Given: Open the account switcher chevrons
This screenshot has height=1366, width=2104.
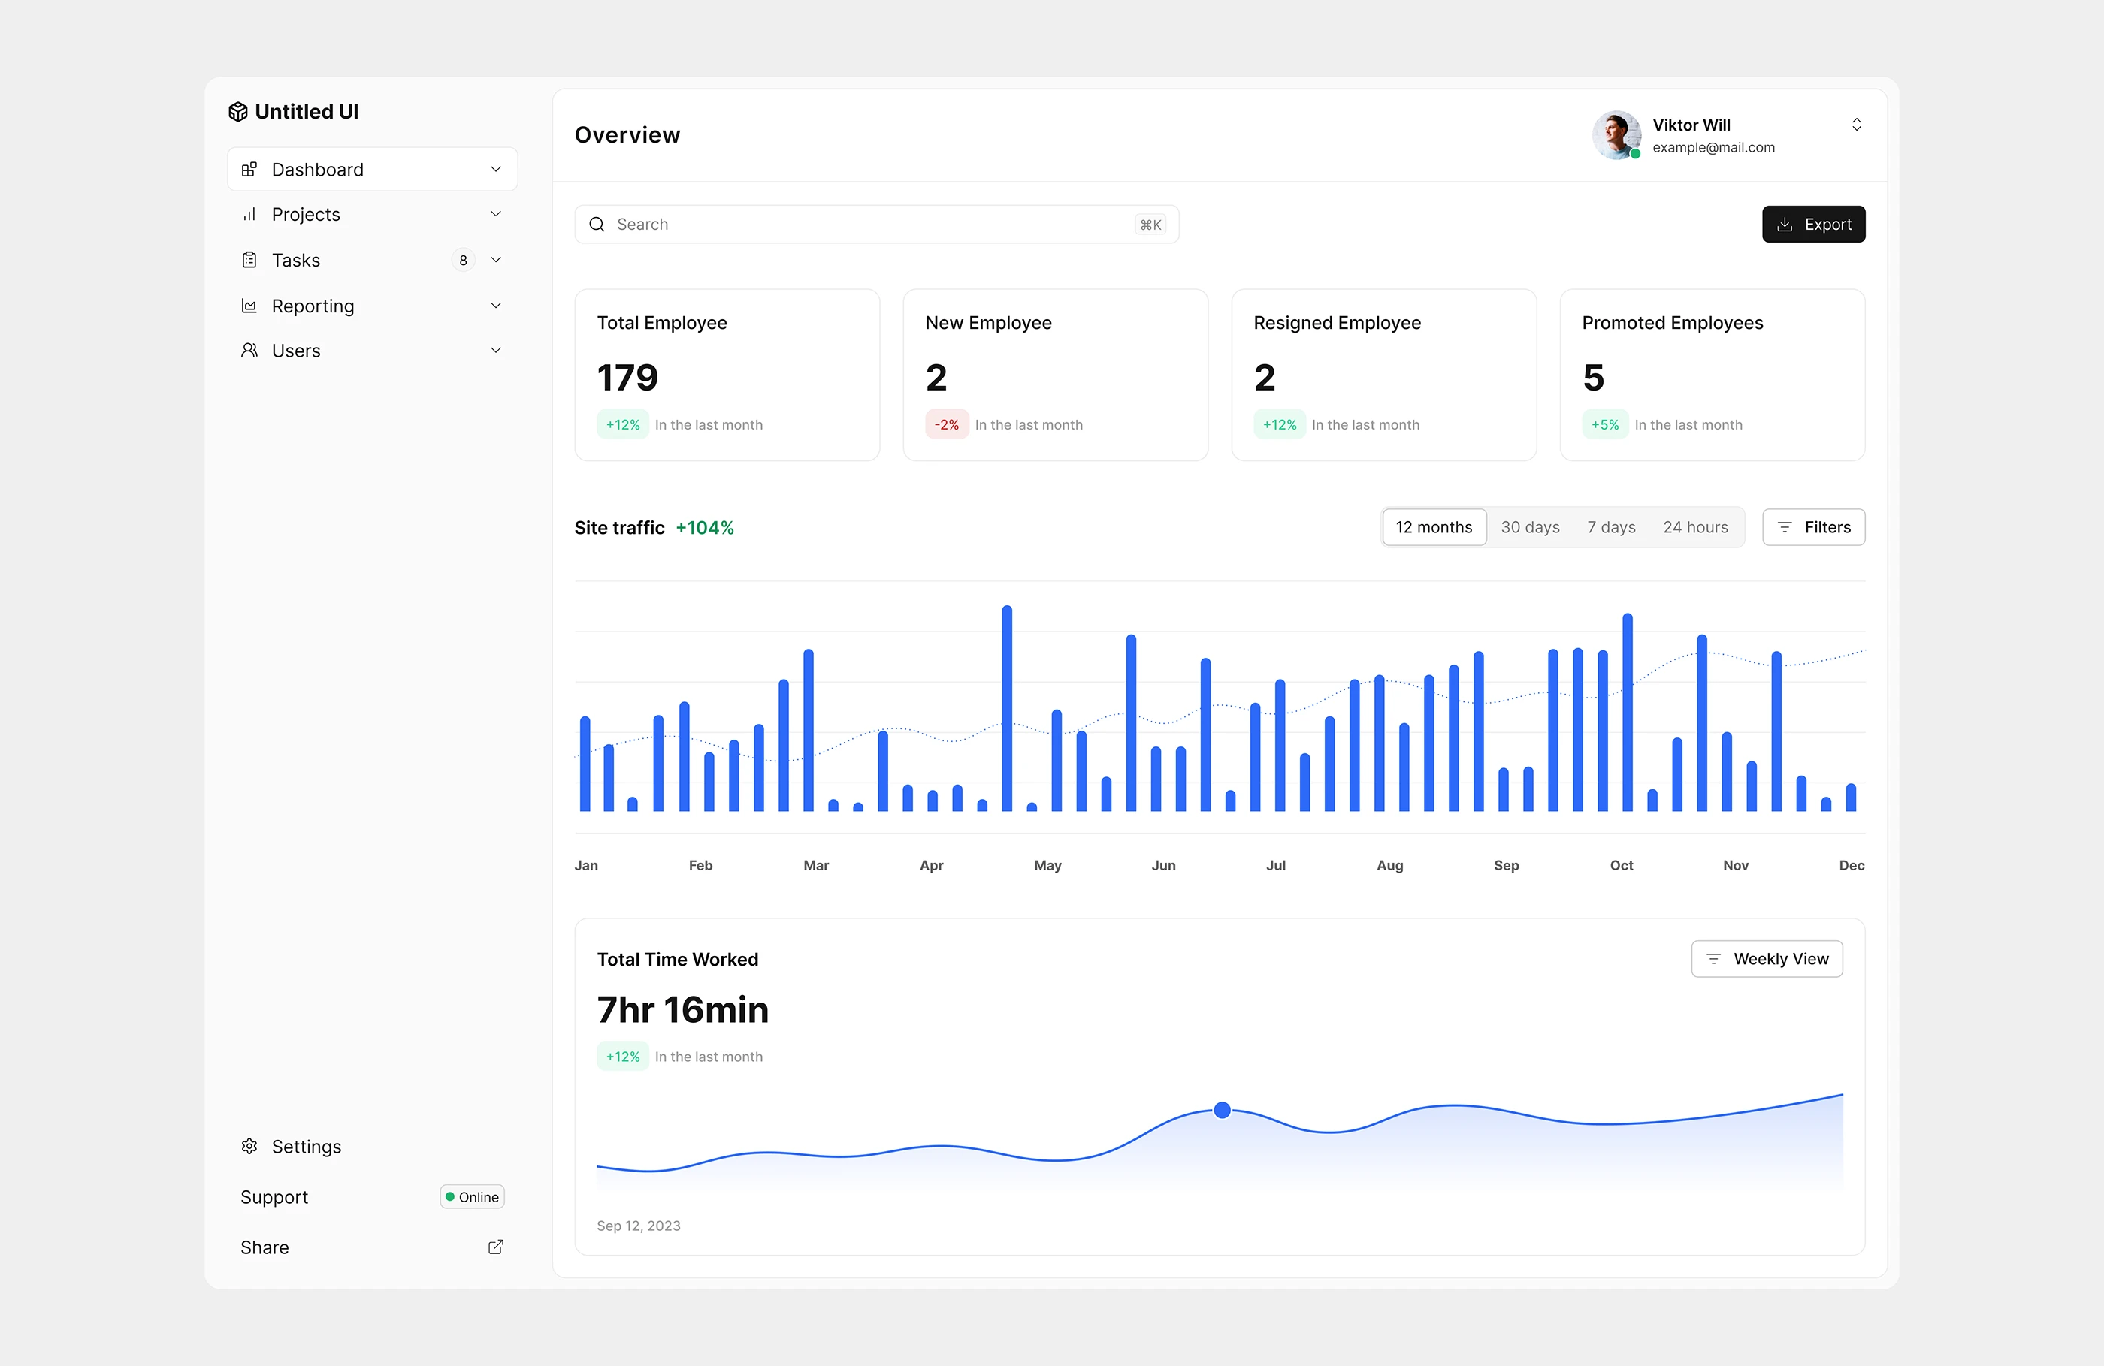Looking at the screenshot, I should click(x=1857, y=125).
